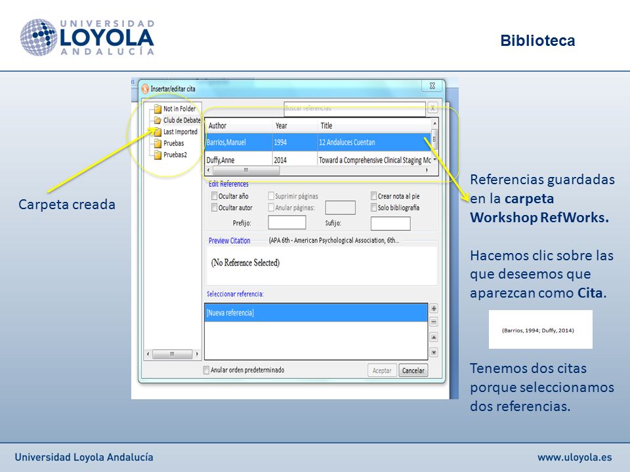Close the Insertar/editar cita dialog

(432, 85)
